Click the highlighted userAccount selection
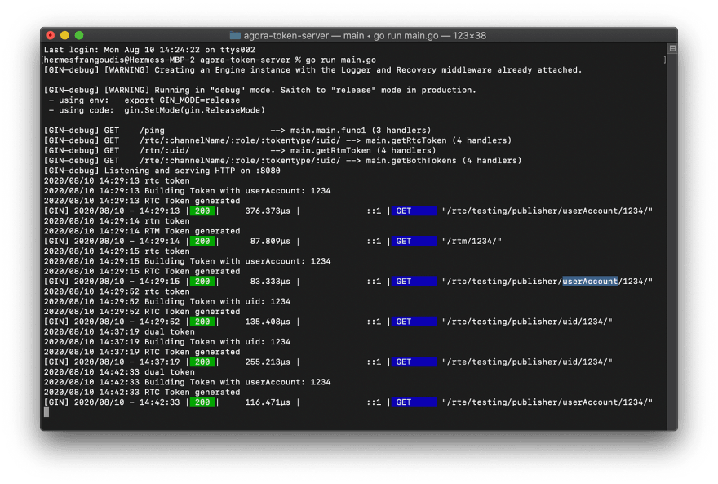Screen dimensions: 718x484 590,281
